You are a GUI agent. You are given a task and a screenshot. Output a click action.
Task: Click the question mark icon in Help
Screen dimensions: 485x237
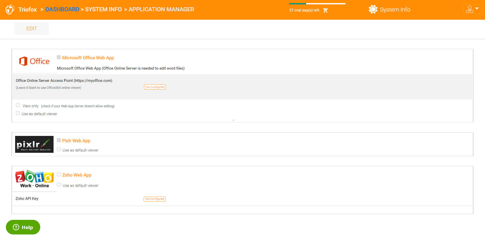tap(16, 227)
